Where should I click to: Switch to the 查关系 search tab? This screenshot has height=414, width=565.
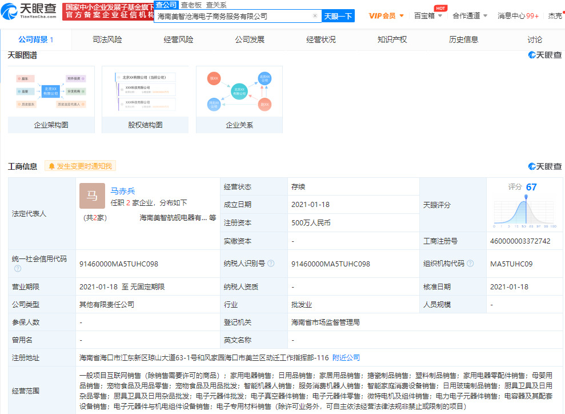pos(216,5)
